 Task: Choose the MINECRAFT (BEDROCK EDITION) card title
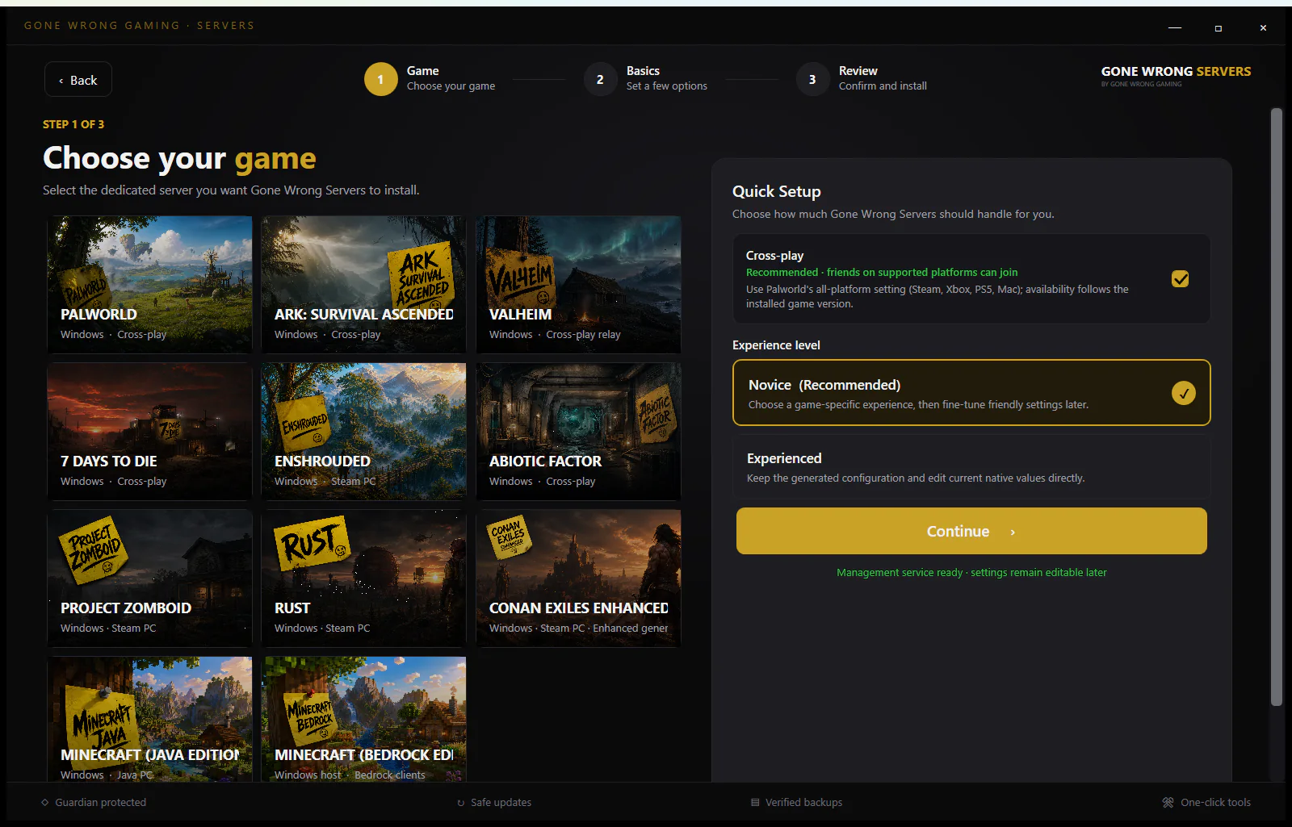tap(364, 755)
